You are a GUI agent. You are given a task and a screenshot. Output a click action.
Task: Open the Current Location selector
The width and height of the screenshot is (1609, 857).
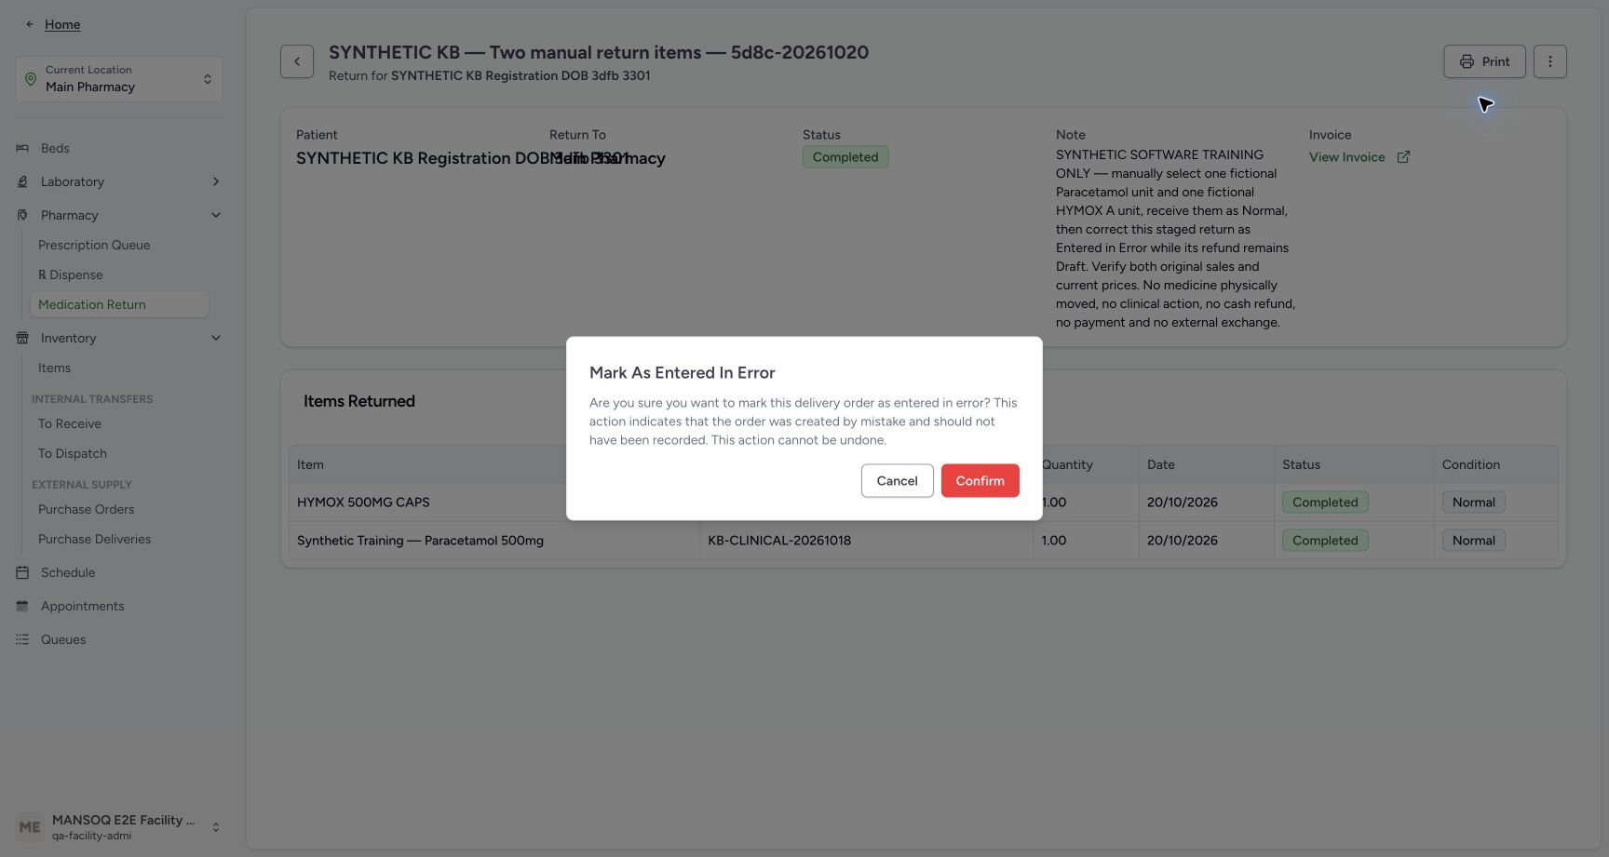[119, 79]
